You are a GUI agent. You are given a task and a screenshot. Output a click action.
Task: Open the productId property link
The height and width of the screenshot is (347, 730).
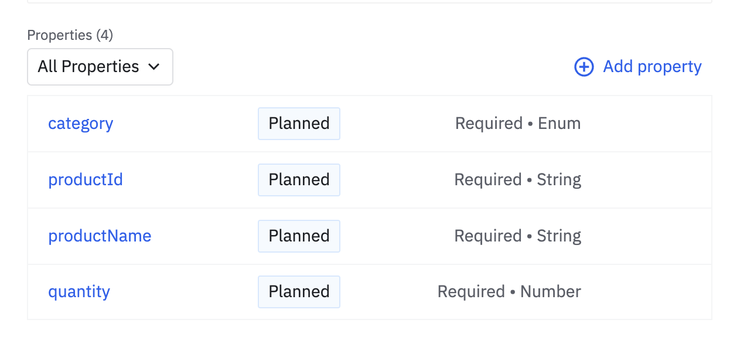pos(86,179)
